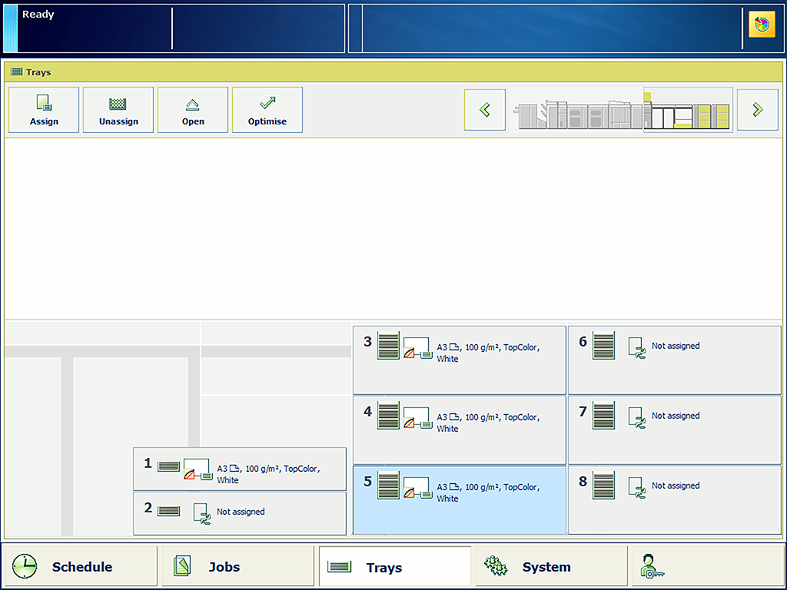Screen dimensions: 787x590
Task: Select unassigned tray 2
Action: pos(240,513)
